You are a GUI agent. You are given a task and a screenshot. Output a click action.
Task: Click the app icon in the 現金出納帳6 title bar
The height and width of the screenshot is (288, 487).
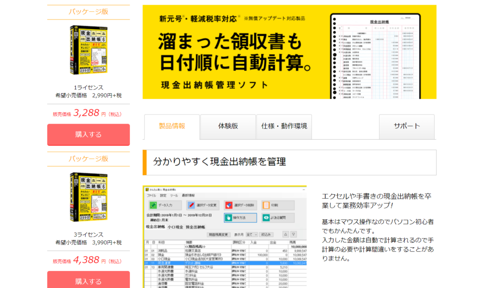click(147, 189)
